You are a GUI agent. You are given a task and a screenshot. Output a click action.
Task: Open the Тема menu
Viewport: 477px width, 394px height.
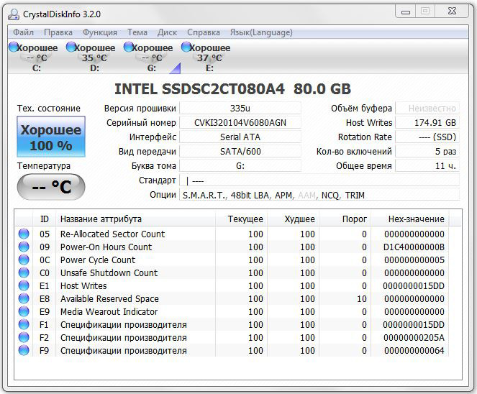[x=137, y=32]
